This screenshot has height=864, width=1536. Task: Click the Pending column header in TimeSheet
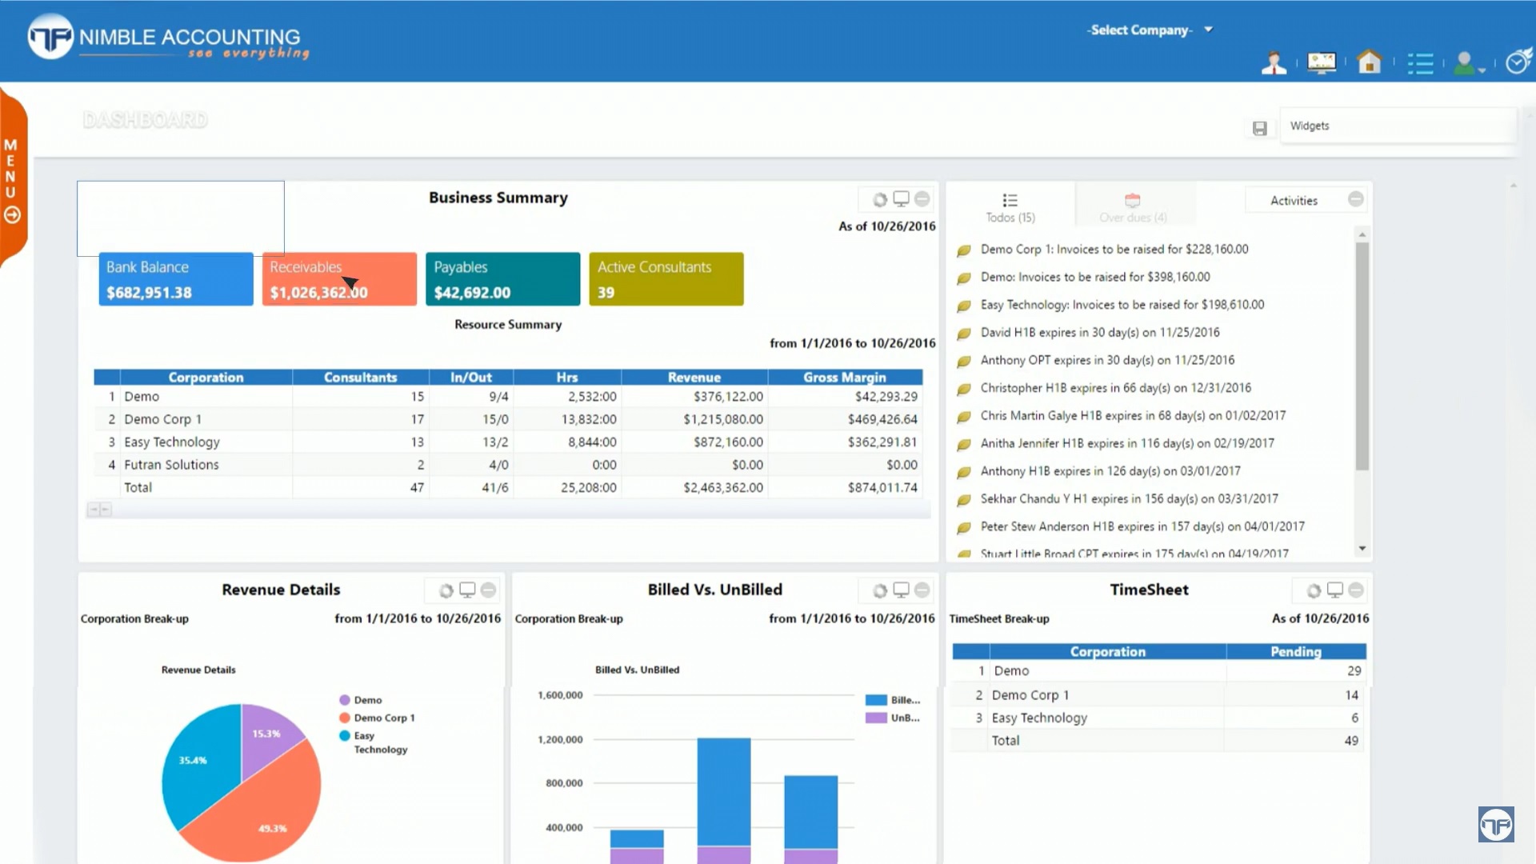[x=1296, y=652]
